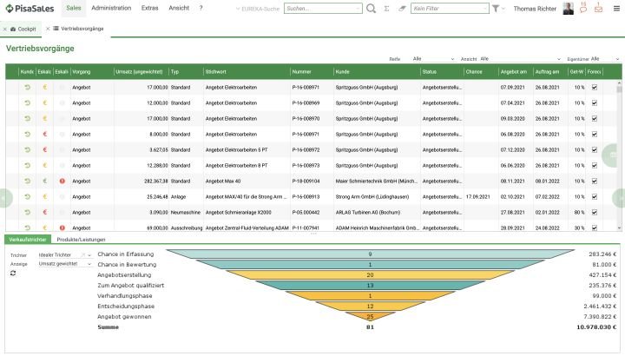
Task: Click red alert icon in row P-18-009104
Action: tap(62, 181)
